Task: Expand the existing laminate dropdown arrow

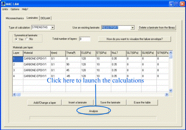Action: click(132, 28)
